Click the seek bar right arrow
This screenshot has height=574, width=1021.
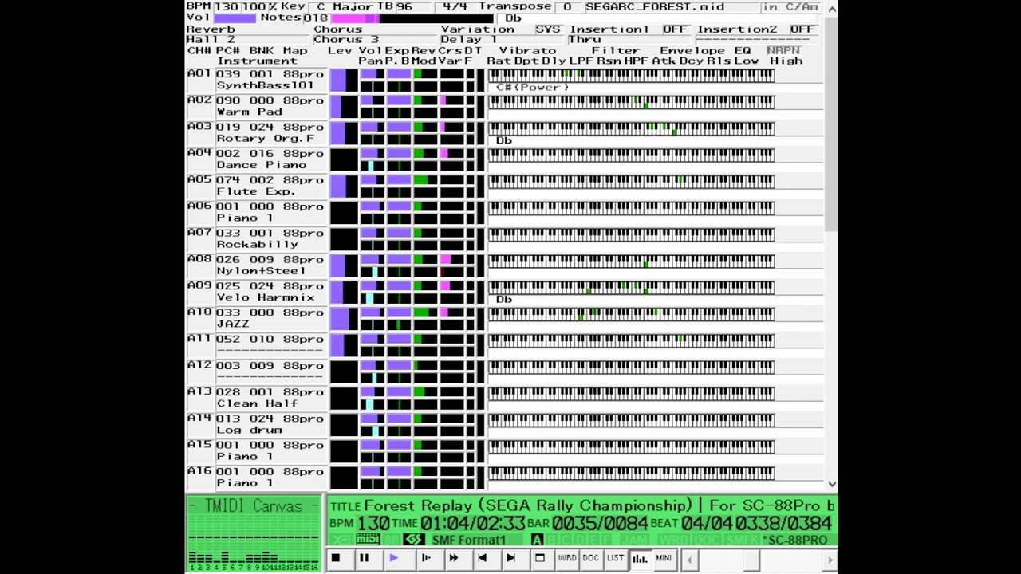tap(830, 560)
